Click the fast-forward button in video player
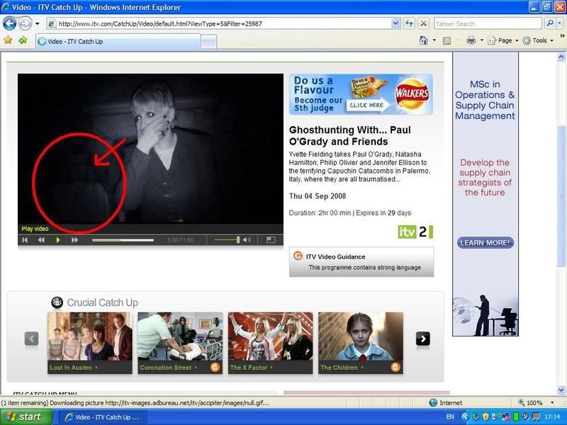Screen dimensions: 567x425 [75, 240]
